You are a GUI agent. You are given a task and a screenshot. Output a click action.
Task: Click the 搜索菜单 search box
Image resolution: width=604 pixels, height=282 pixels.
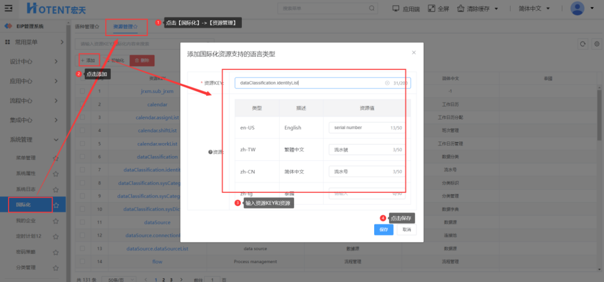(x=328, y=8)
